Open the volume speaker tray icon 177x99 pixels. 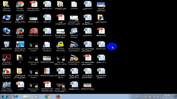(x=158, y=97)
